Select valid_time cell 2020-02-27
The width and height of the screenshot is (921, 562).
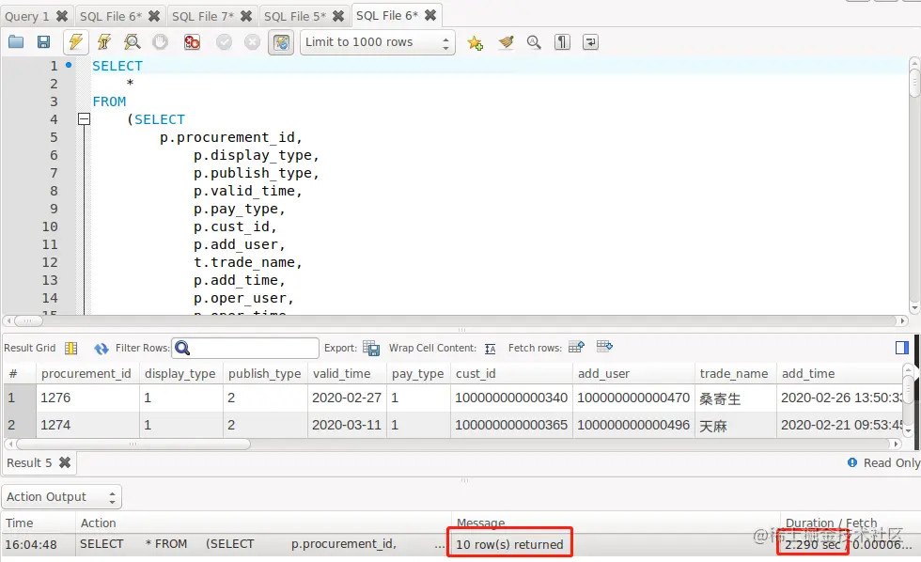(347, 398)
